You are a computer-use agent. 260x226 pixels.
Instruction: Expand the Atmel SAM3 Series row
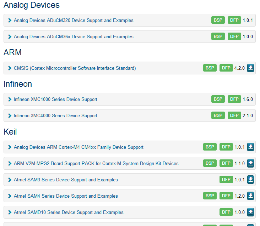pos(10,180)
